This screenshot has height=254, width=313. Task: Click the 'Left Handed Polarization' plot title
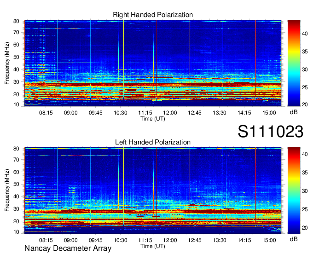click(x=153, y=142)
